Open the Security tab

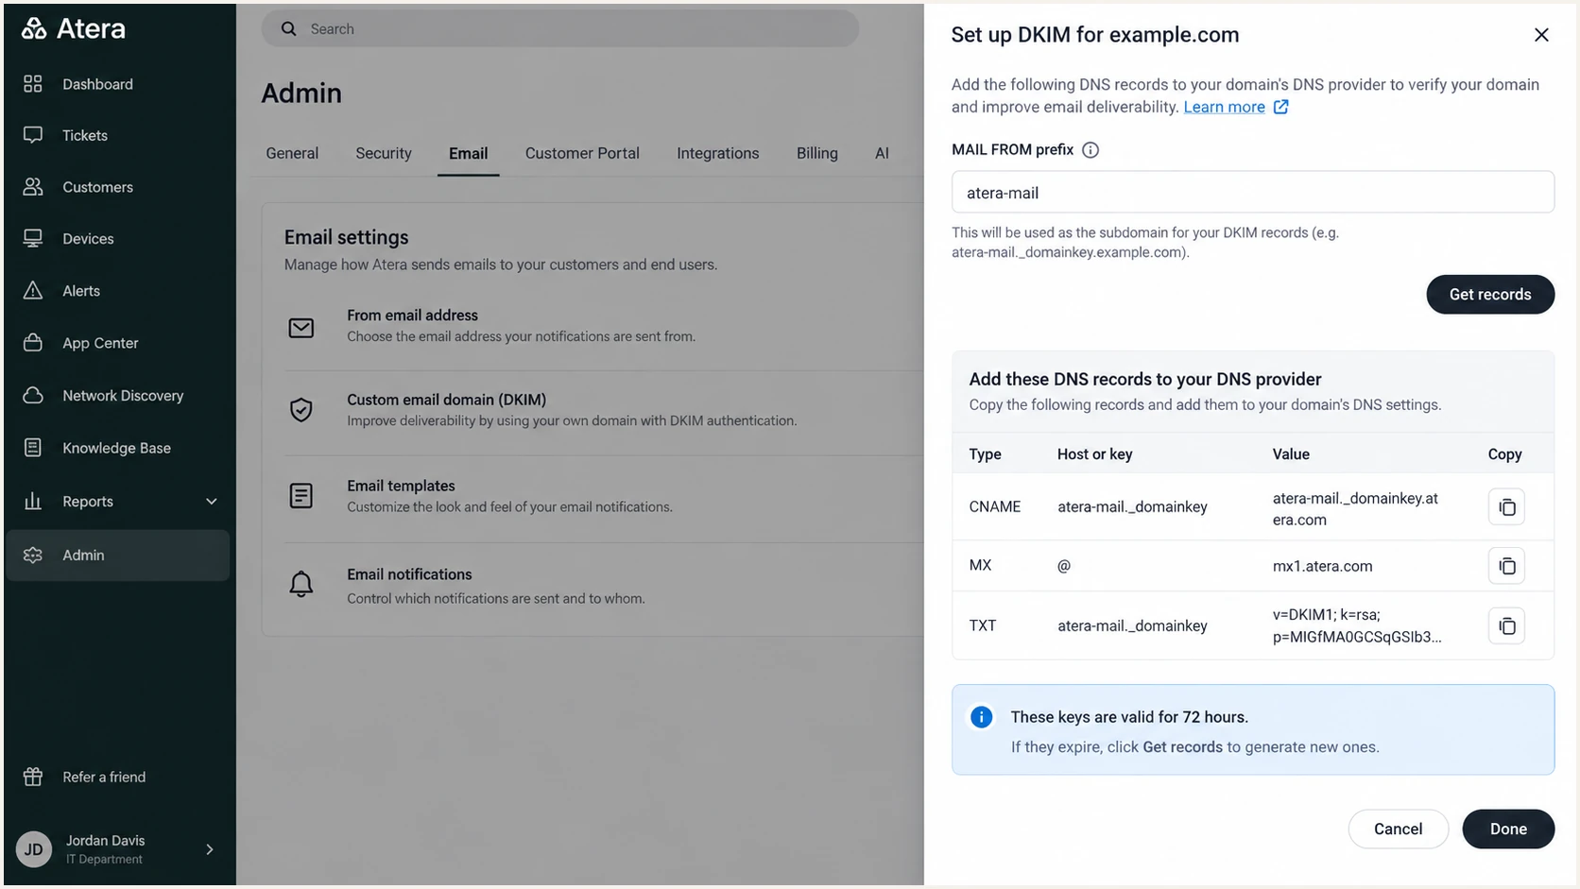[384, 153]
